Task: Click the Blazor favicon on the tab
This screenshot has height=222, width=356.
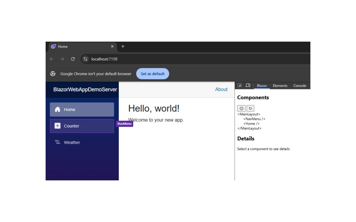Action: tap(53, 46)
